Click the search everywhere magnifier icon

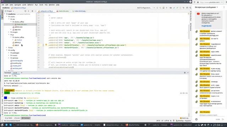(190, 8)
